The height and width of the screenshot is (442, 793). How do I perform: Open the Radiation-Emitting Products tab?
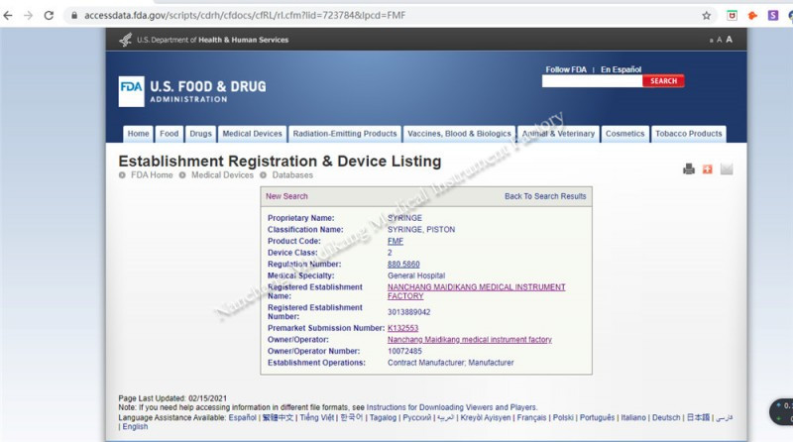coord(345,134)
